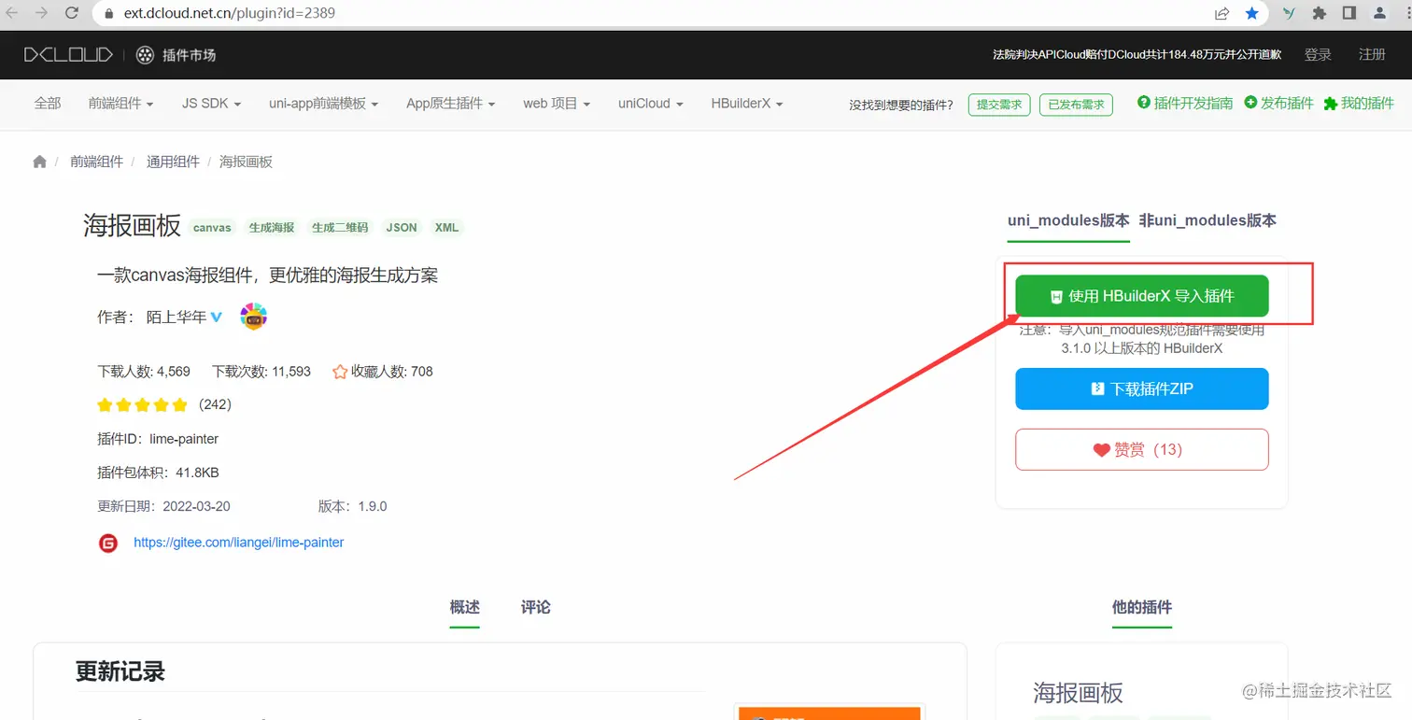Go home via breadcrumb house icon
The width and height of the screenshot is (1412, 720).
(39, 162)
